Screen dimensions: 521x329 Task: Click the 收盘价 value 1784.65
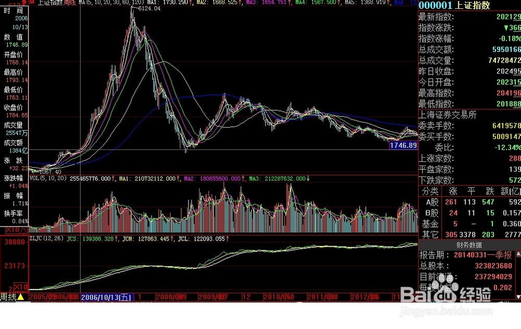17,115
